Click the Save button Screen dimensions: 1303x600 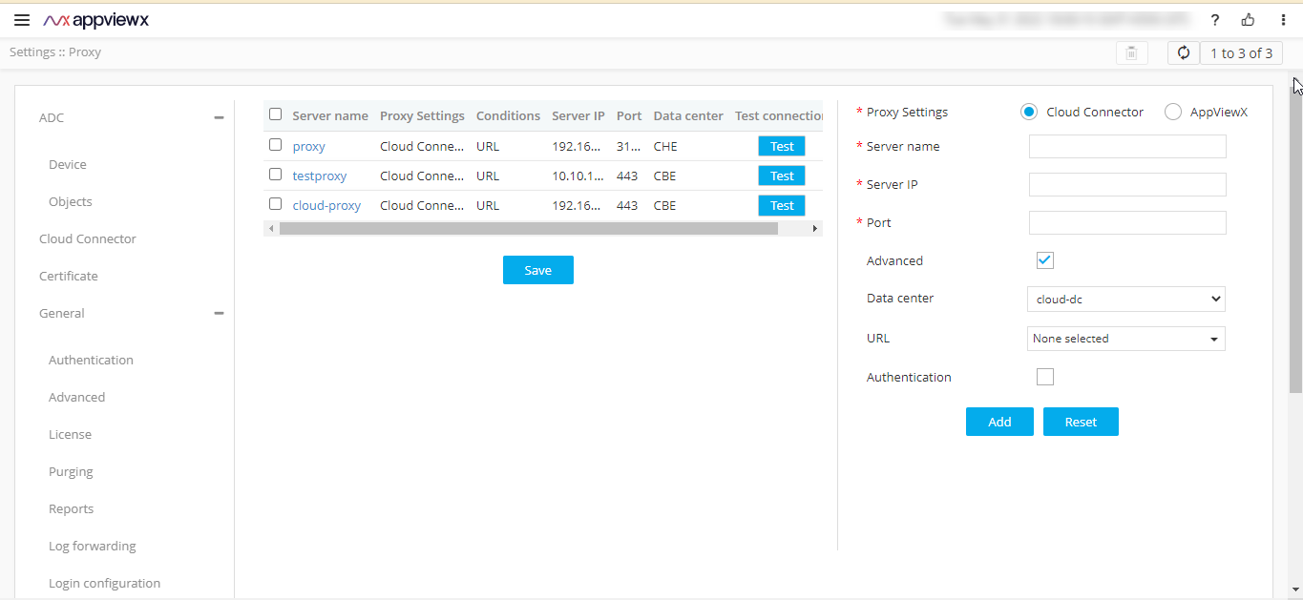point(538,270)
